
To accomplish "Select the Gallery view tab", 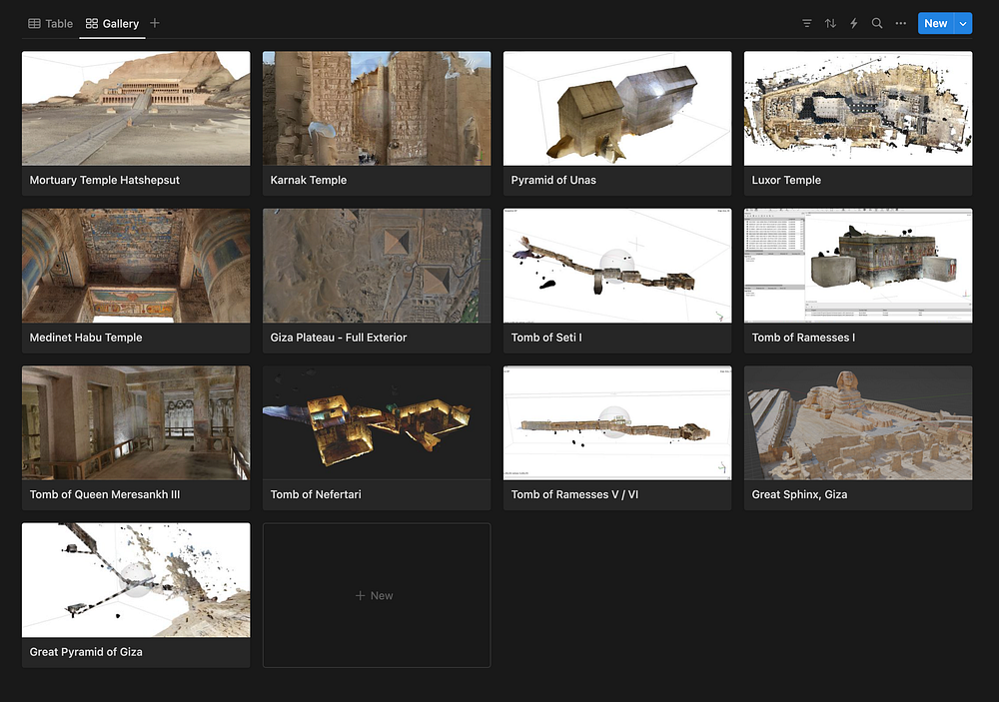I will pos(112,24).
